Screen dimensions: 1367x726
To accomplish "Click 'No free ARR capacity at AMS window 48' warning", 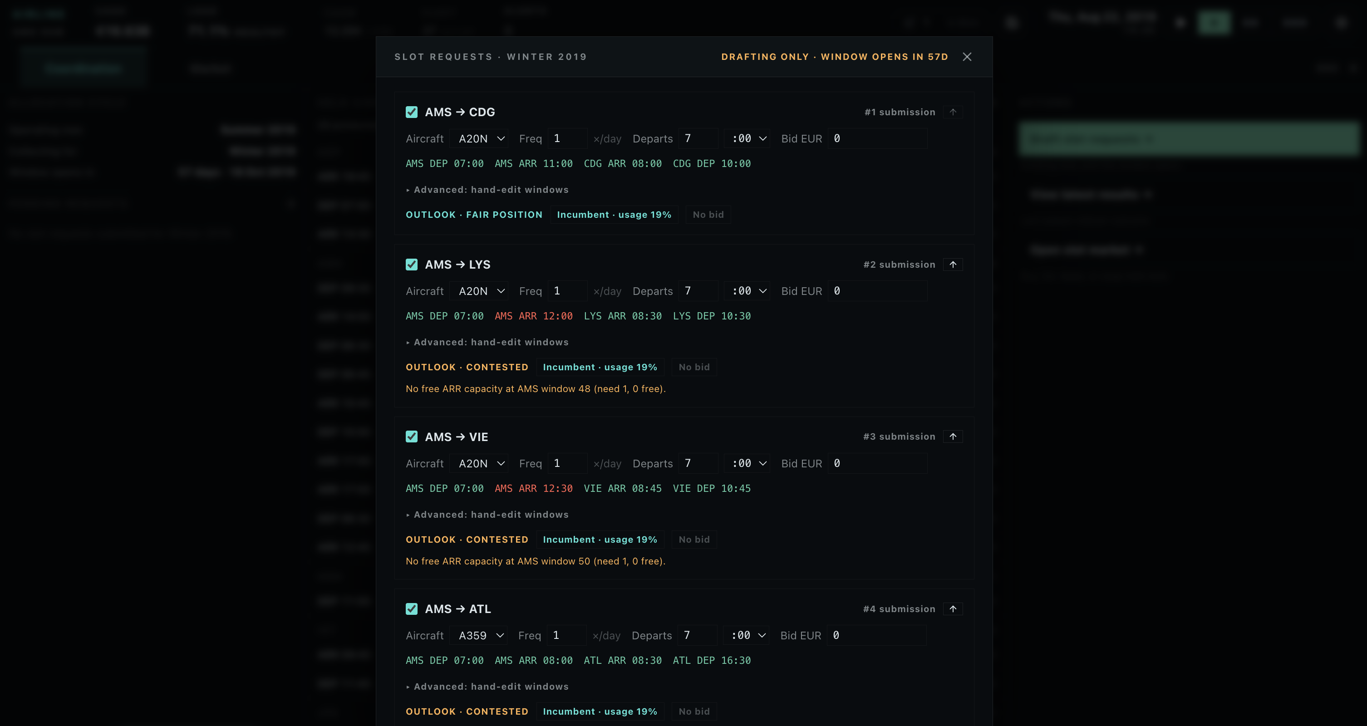I will click(536, 389).
